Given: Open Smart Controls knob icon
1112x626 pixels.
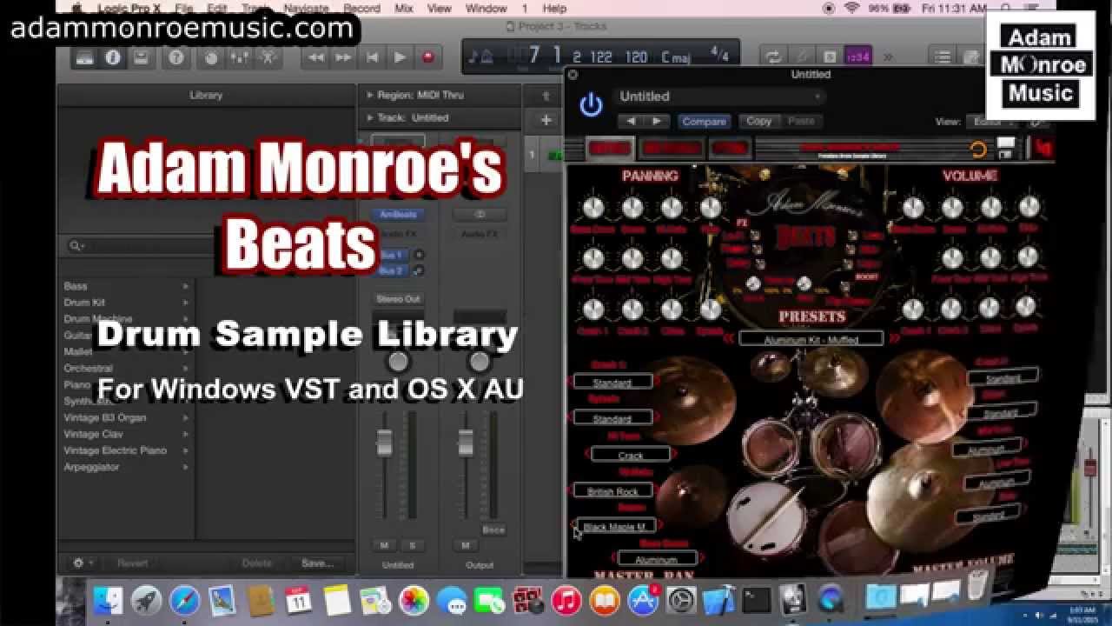Looking at the screenshot, I should [x=211, y=57].
